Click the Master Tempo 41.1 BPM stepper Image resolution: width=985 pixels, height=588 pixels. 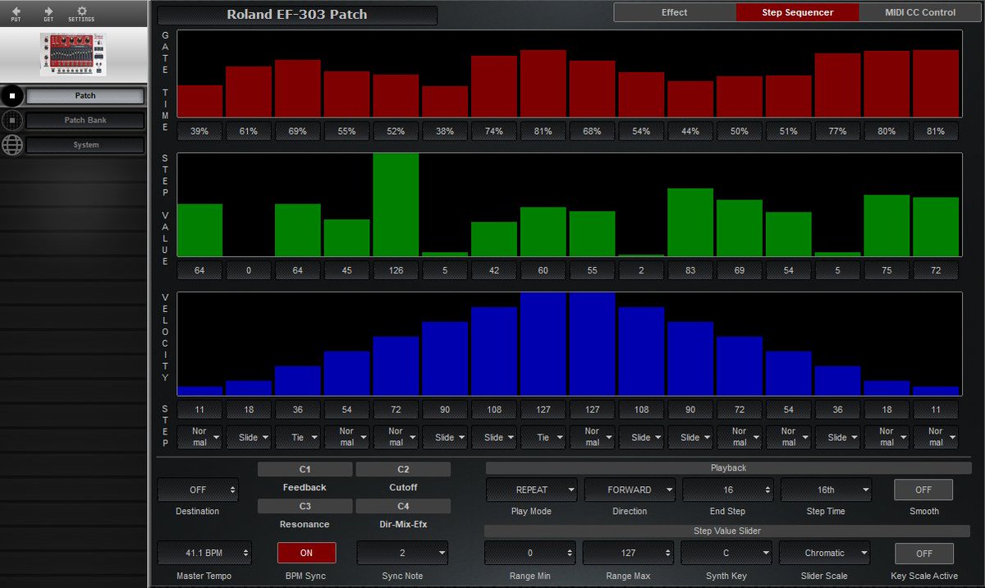pos(203,553)
